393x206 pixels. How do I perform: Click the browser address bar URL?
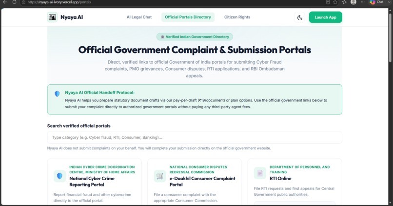point(59,2)
